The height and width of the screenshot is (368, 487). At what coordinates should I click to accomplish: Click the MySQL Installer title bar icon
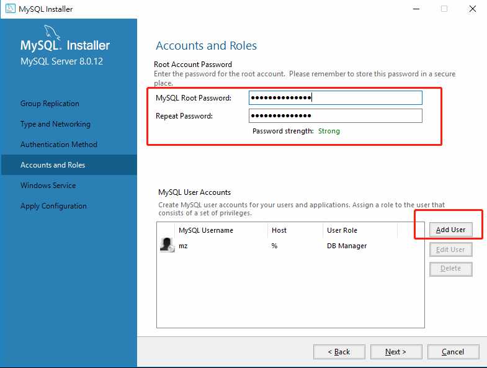point(9,9)
